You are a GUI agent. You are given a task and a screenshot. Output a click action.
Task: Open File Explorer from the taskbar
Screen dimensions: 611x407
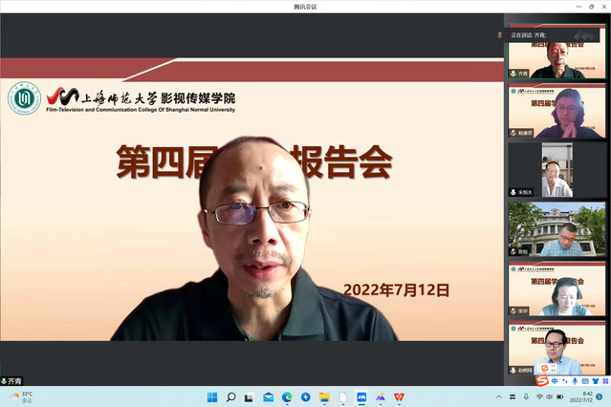[324, 396]
